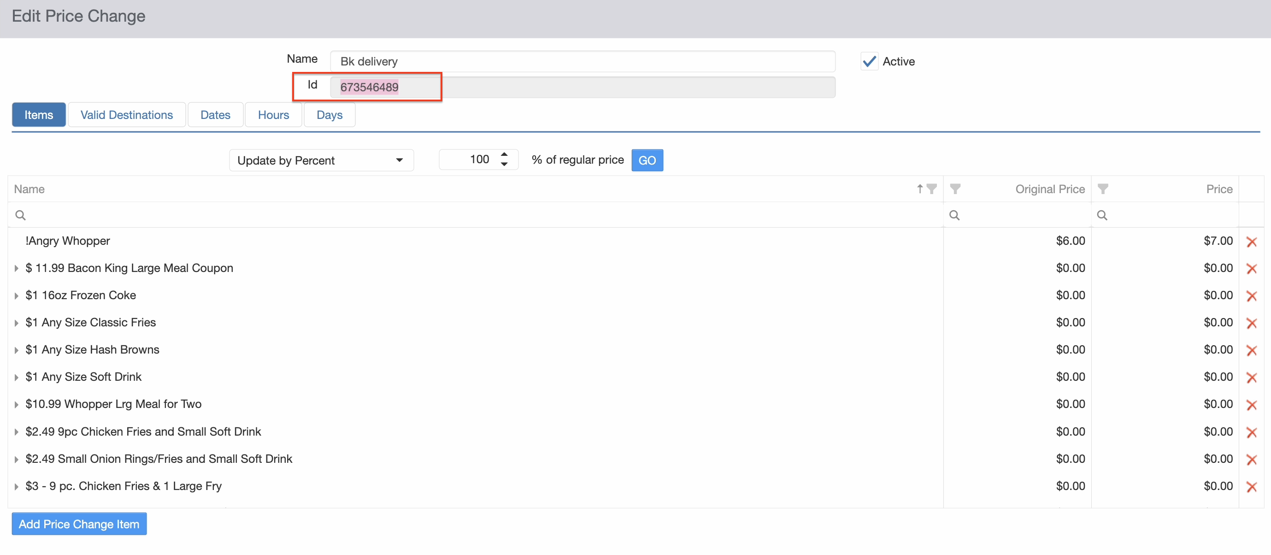1271x555 pixels.
Task: Expand $1 Any Size Classic Fries row
Action: pos(16,323)
